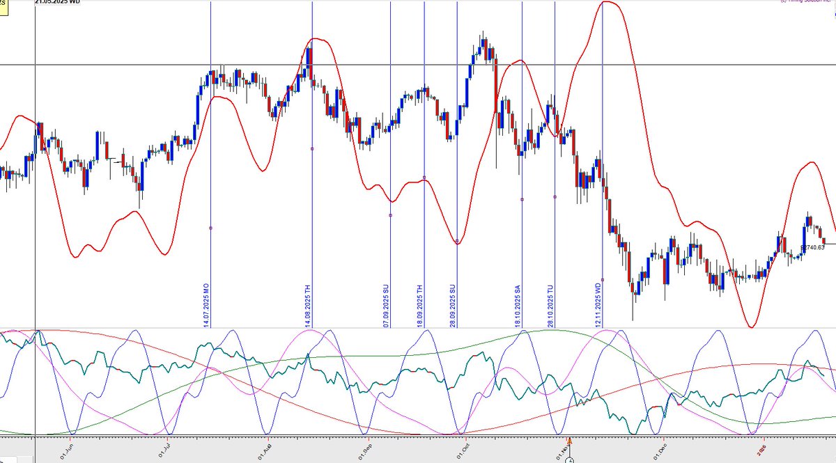This screenshot has width=836, height=463.
Task: Select square marker on the 14.08.2025 line
Action: 312,148
